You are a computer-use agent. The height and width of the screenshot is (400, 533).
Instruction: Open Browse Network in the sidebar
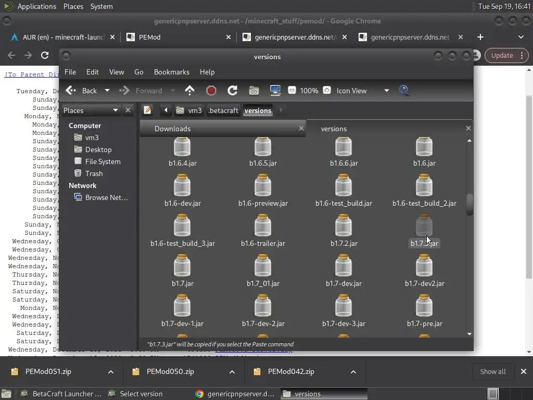click(x=101, y=197)
